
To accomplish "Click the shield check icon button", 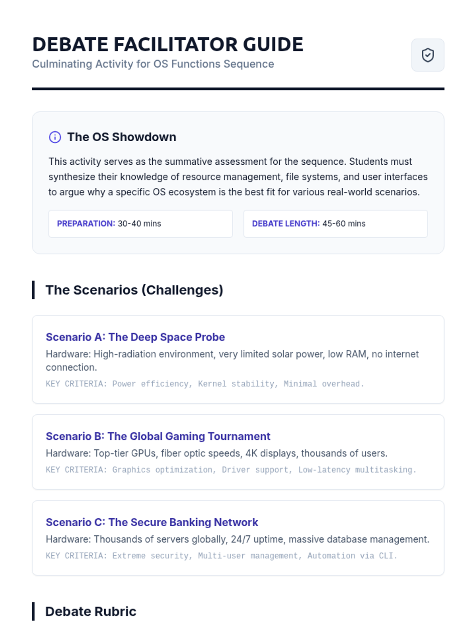I will [428, 55].
